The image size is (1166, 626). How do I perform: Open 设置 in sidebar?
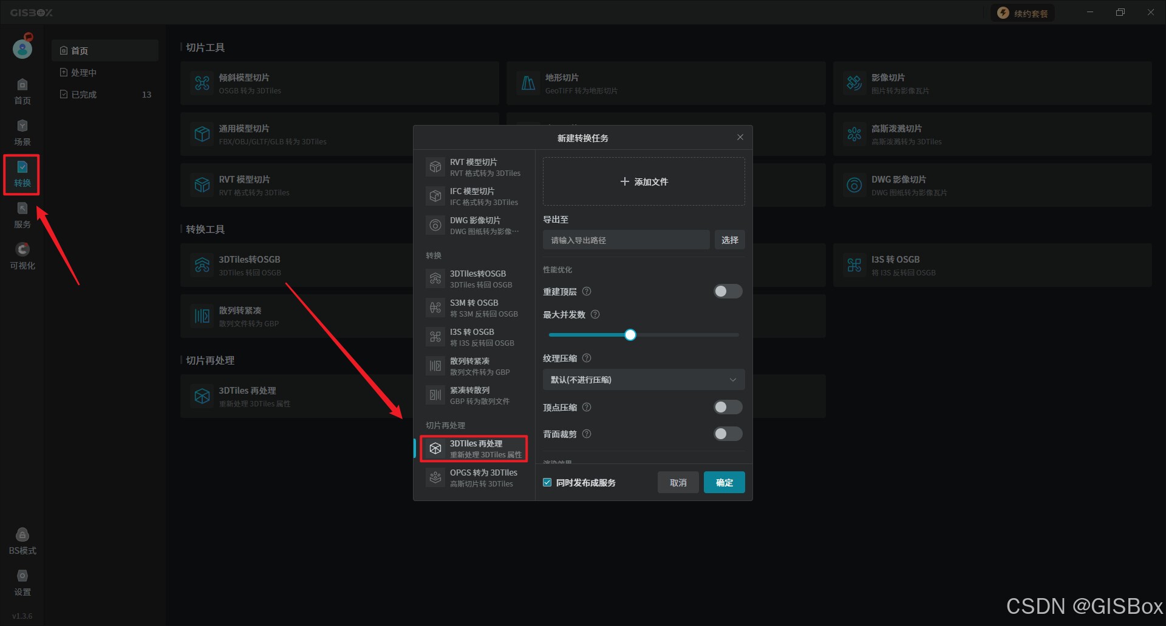[x=22, y=583]
